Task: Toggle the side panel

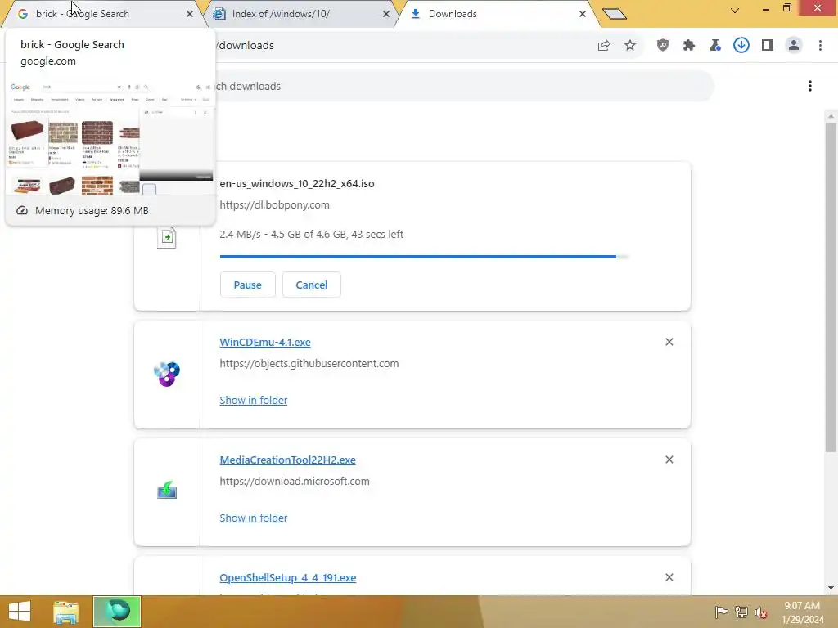Action: tap(768, 46)
